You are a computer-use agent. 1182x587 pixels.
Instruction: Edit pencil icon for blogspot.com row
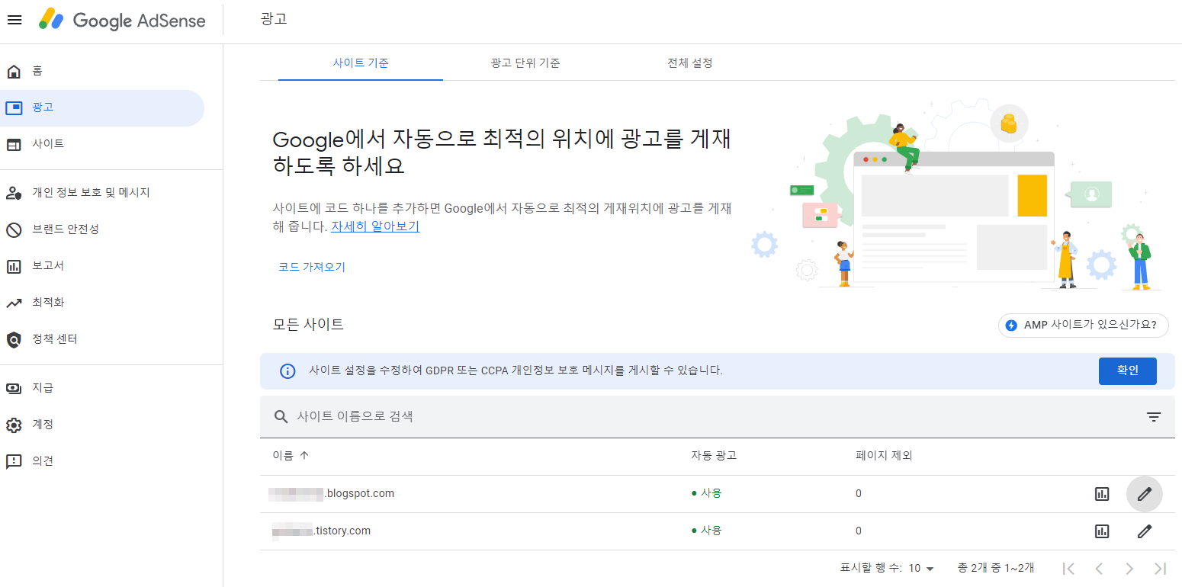pos(1145,494)
